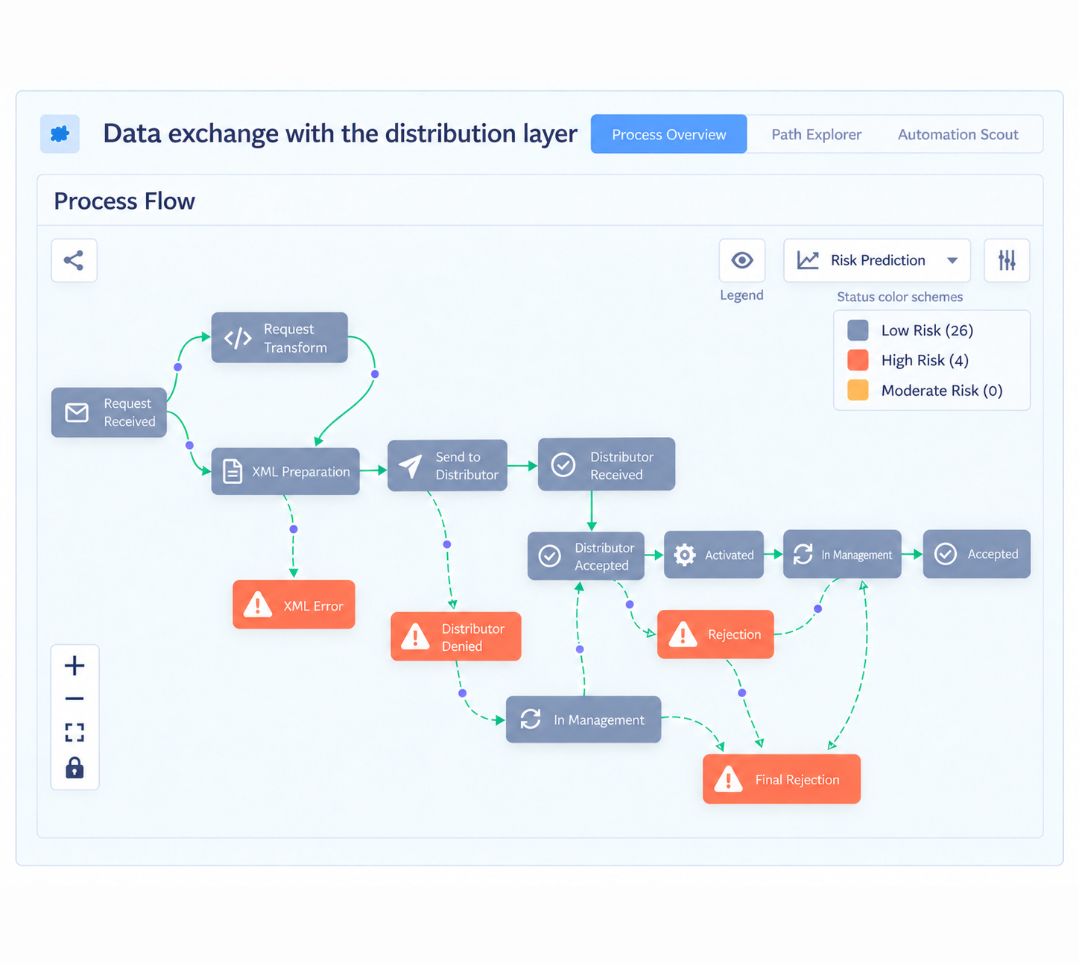Click the paper plane icon on Send to Distributor
Image resolution: width=1079 pixels, height=964 pixels.
(x=410, y=466)
